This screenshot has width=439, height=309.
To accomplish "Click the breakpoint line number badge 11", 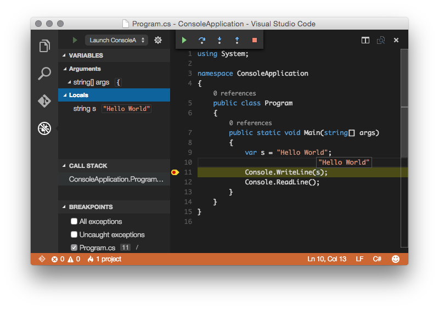I will click(x=125, y=248).
